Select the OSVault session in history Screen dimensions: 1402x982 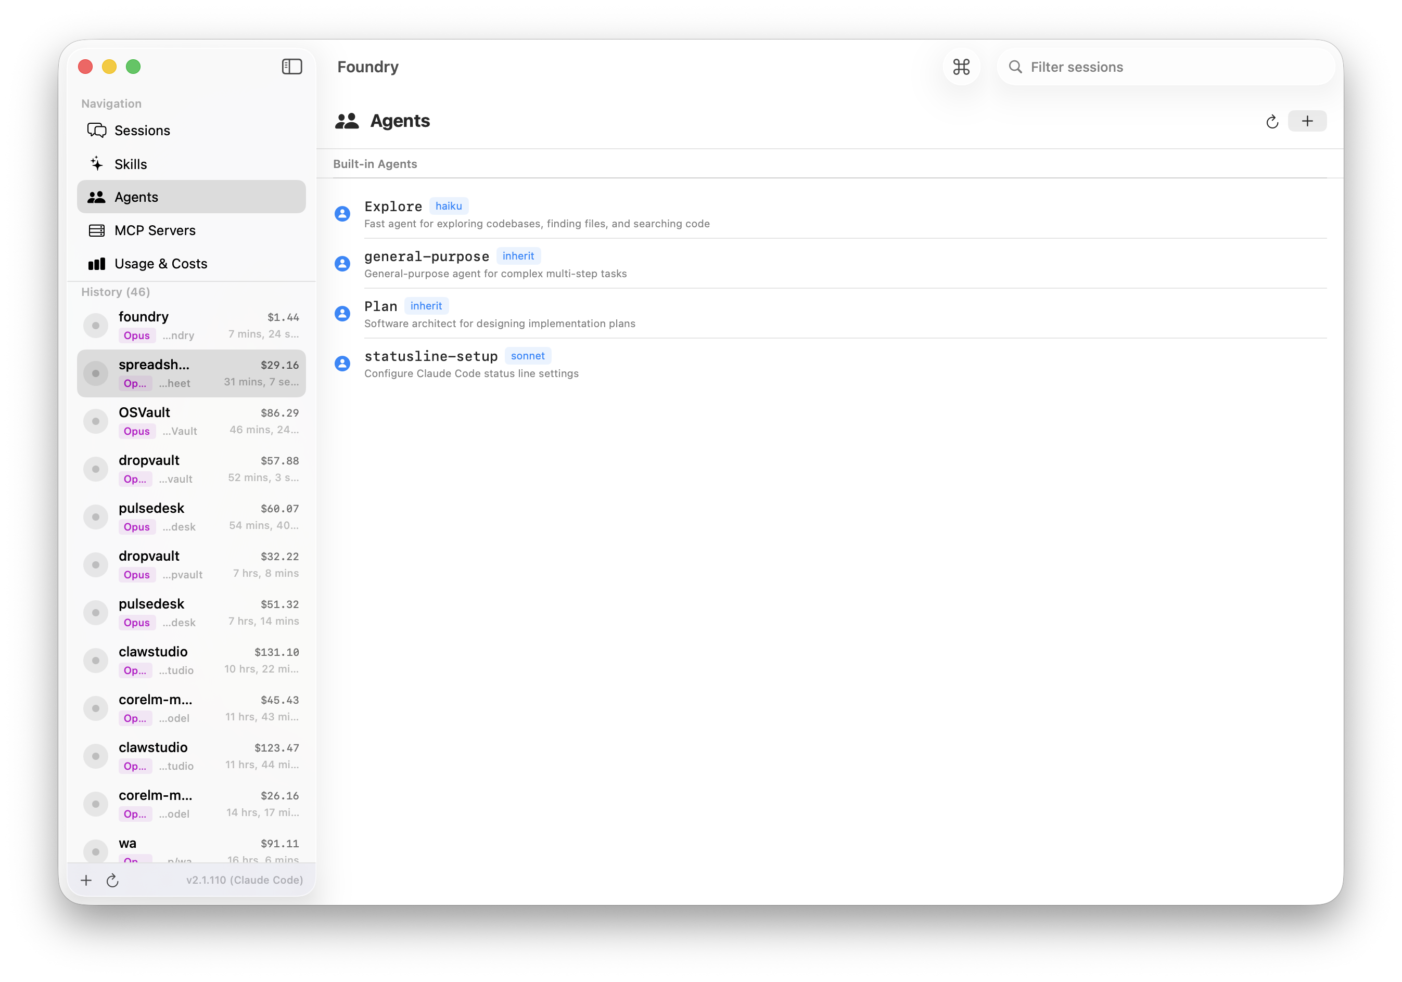coord(191,420)
